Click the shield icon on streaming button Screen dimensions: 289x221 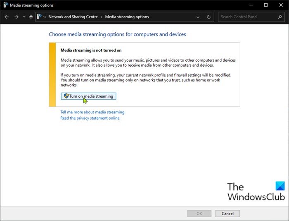click(x=66, y=96)
